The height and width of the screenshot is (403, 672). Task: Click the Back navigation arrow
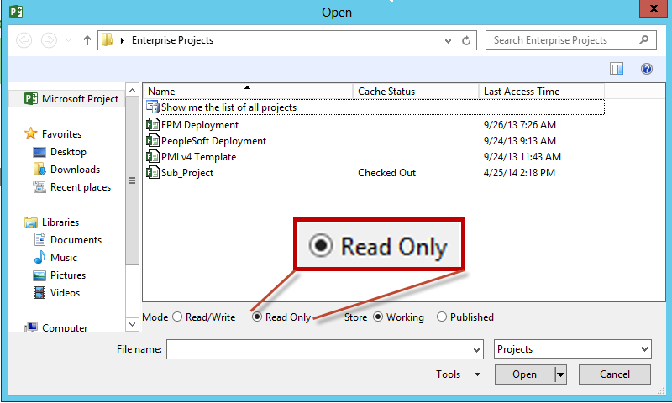pos(24,40)
